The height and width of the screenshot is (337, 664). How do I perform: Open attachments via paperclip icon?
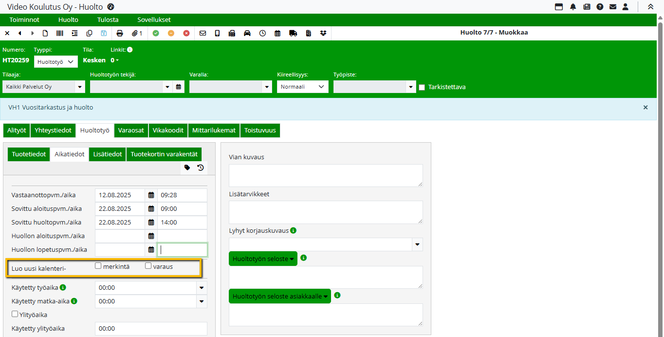(x=137, y=33)
